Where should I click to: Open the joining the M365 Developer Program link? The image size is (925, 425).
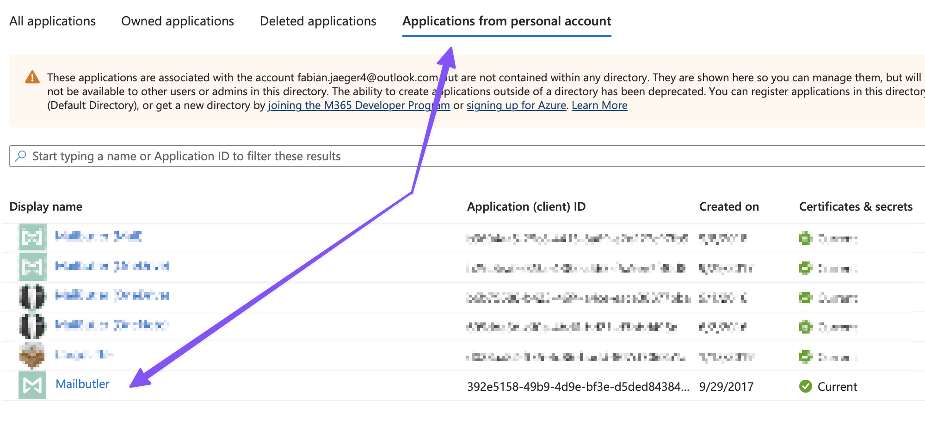coord(359,105)
